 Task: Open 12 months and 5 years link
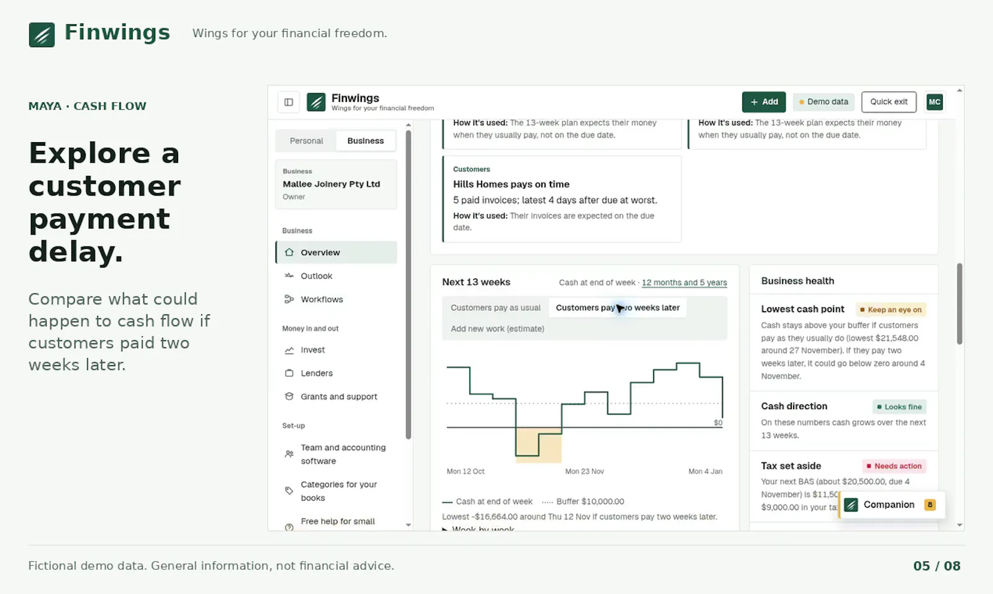684,283
